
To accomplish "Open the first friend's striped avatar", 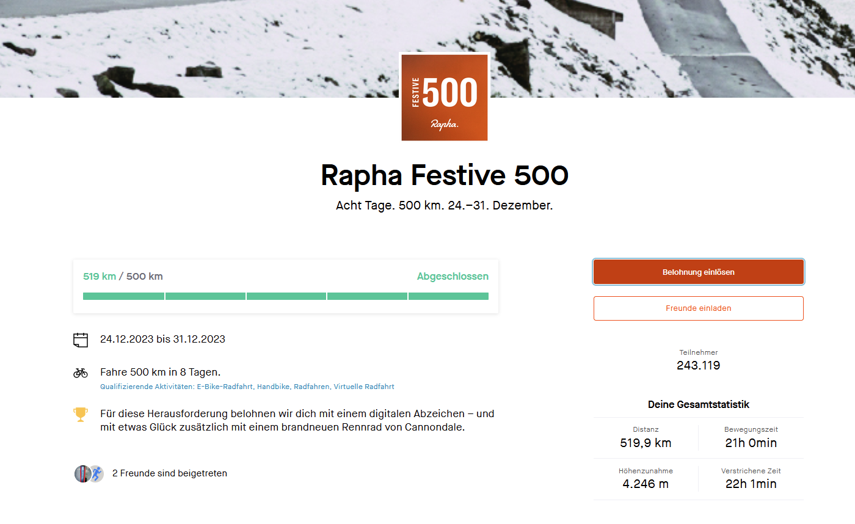I will pyautogui.click(x=82, y=473).
